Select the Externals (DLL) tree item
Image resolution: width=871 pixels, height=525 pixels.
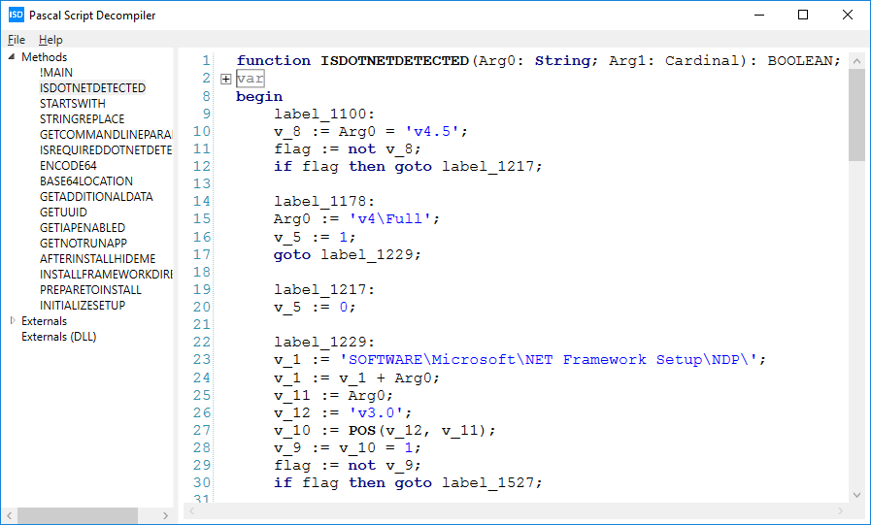point(59,337)
